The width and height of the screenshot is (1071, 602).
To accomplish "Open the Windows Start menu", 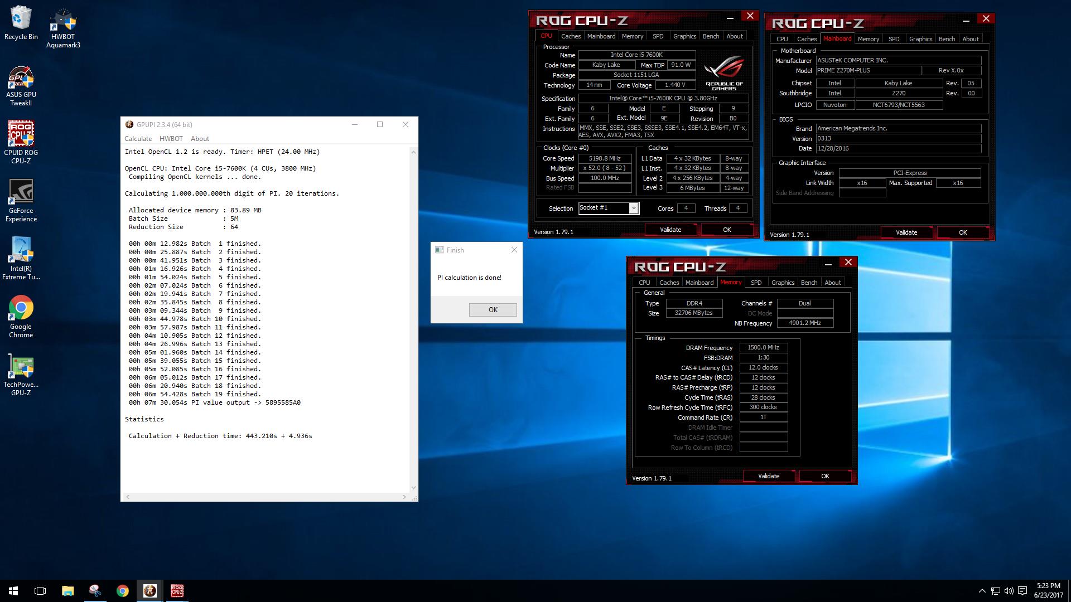I will [x=13, y=591].
